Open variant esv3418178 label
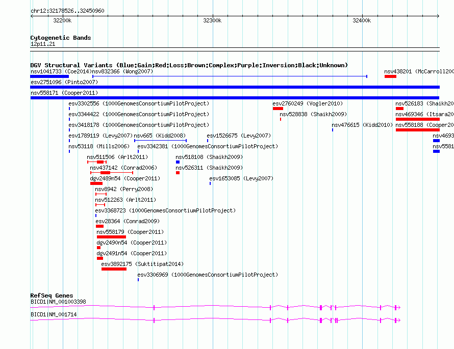 click(139, 125)
